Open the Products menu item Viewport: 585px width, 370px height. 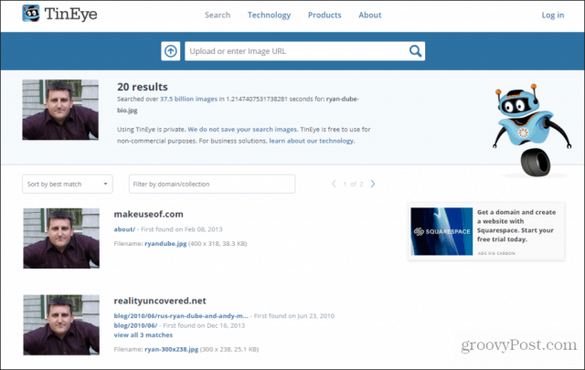(324, 15)
